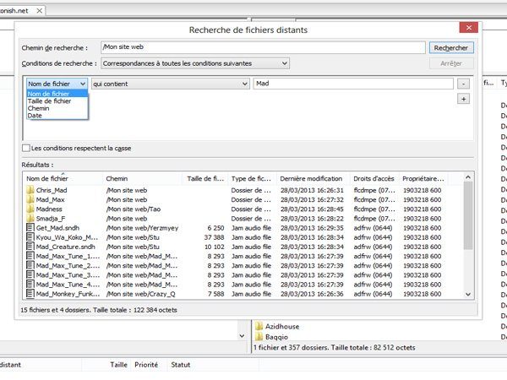Click the Mad_Monkey_Funk file icon

tap(30, 293)
